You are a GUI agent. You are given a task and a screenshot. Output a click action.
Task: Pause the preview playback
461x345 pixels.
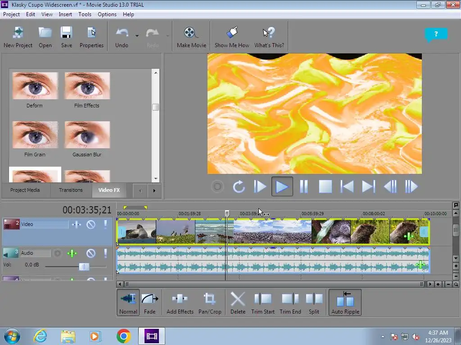(304, 186)
